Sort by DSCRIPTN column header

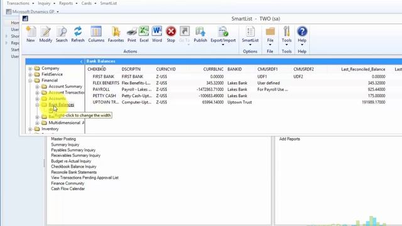(131, 69)
